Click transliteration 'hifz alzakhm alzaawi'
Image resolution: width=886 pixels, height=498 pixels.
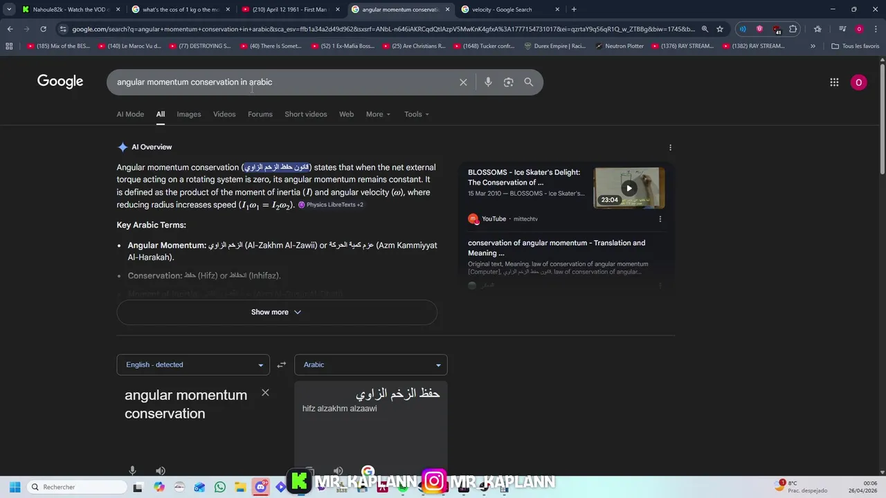[x=339, y=409]
